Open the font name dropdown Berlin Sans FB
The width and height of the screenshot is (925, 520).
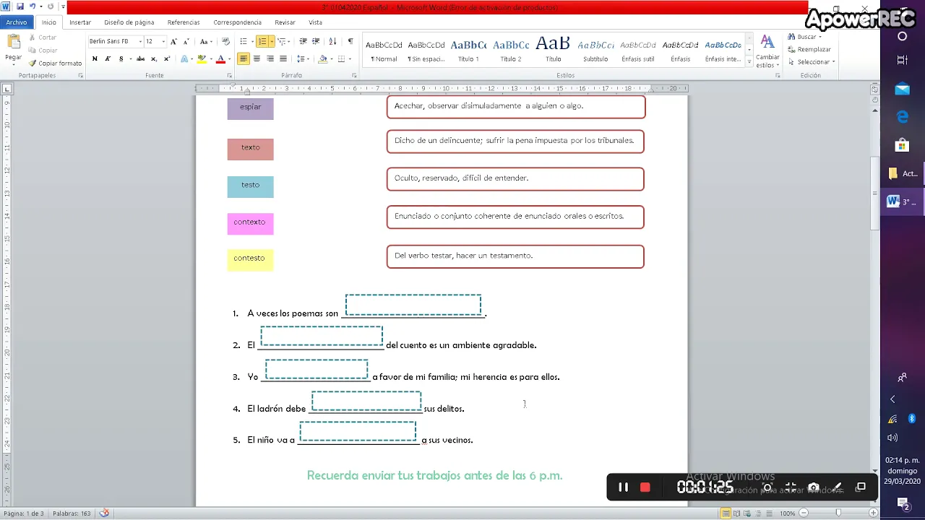point(140,42)
